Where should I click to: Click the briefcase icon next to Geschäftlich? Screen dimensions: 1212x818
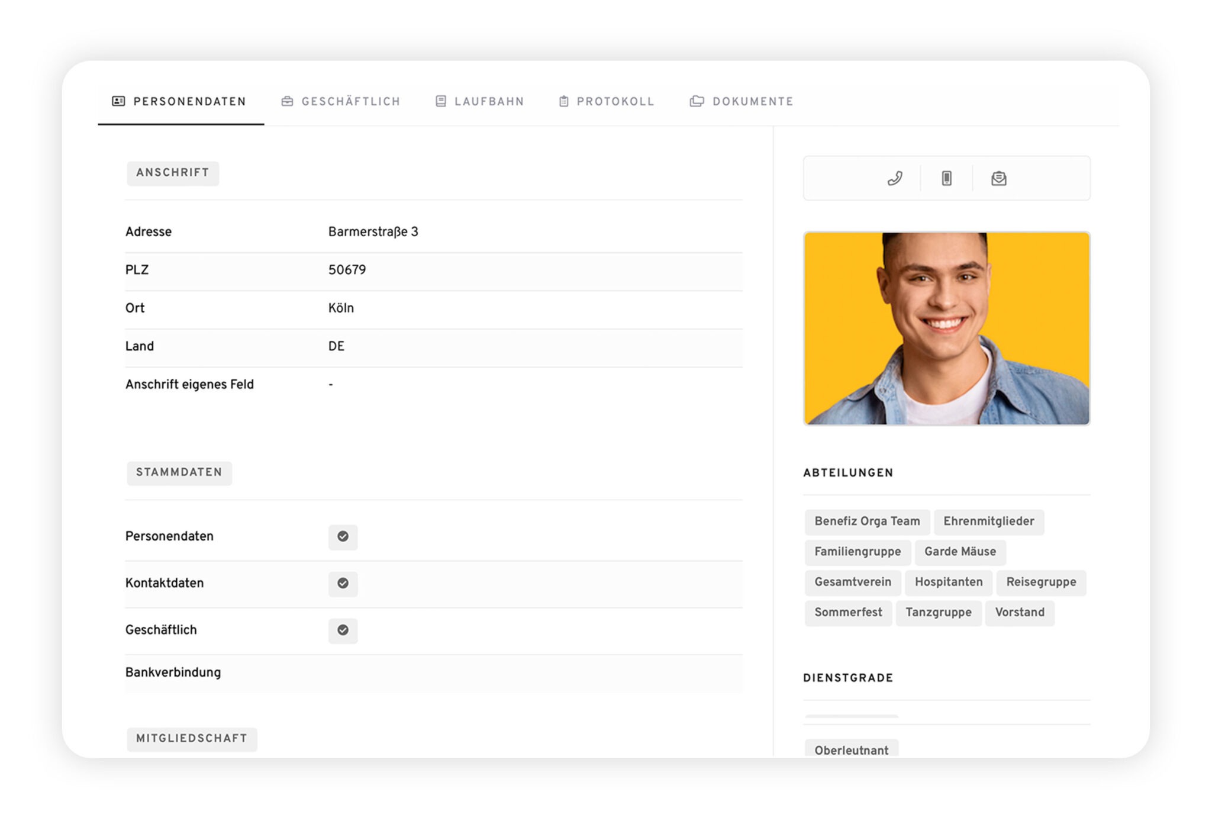point(286,101)
